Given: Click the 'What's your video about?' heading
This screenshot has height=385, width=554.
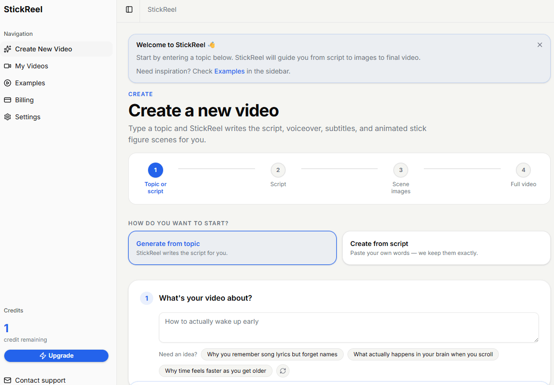Looking at the screenshot, I should tap(205, 298).
